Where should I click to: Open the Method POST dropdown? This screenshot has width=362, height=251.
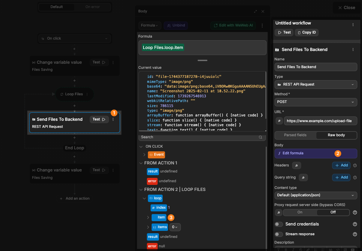(316, 102)
